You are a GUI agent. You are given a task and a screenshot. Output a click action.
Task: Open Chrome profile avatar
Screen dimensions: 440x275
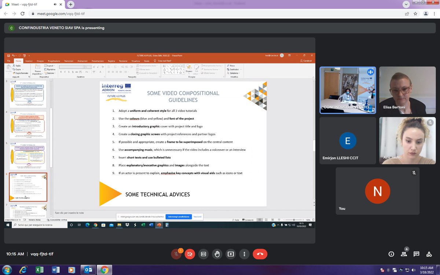(426, 14)
